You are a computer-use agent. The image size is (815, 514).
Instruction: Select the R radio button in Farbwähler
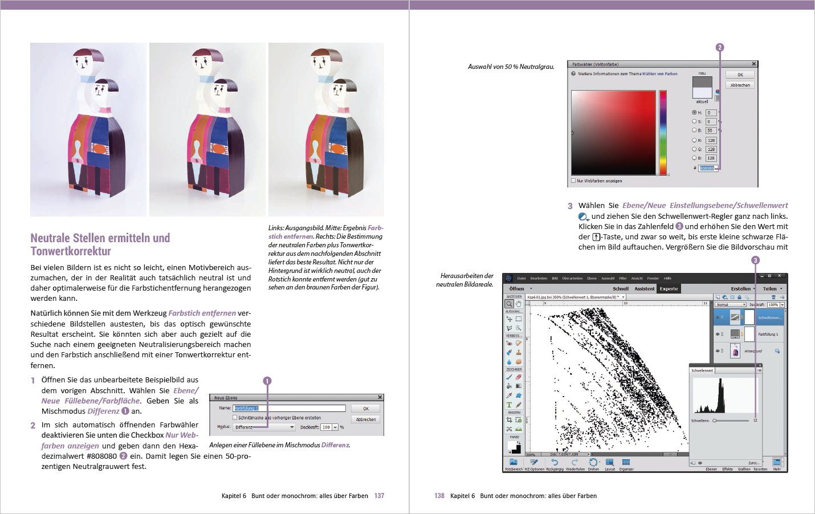tap(694, 140)
